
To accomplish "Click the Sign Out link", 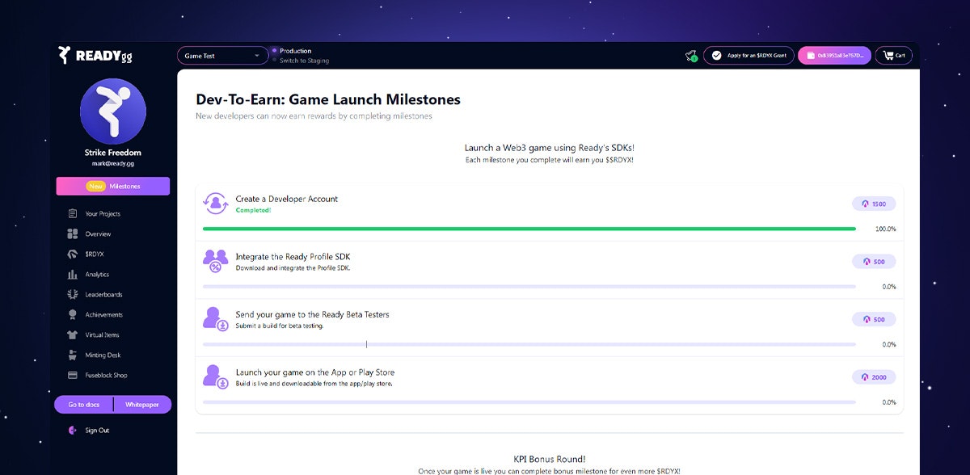I will click(x=97, y=431).
